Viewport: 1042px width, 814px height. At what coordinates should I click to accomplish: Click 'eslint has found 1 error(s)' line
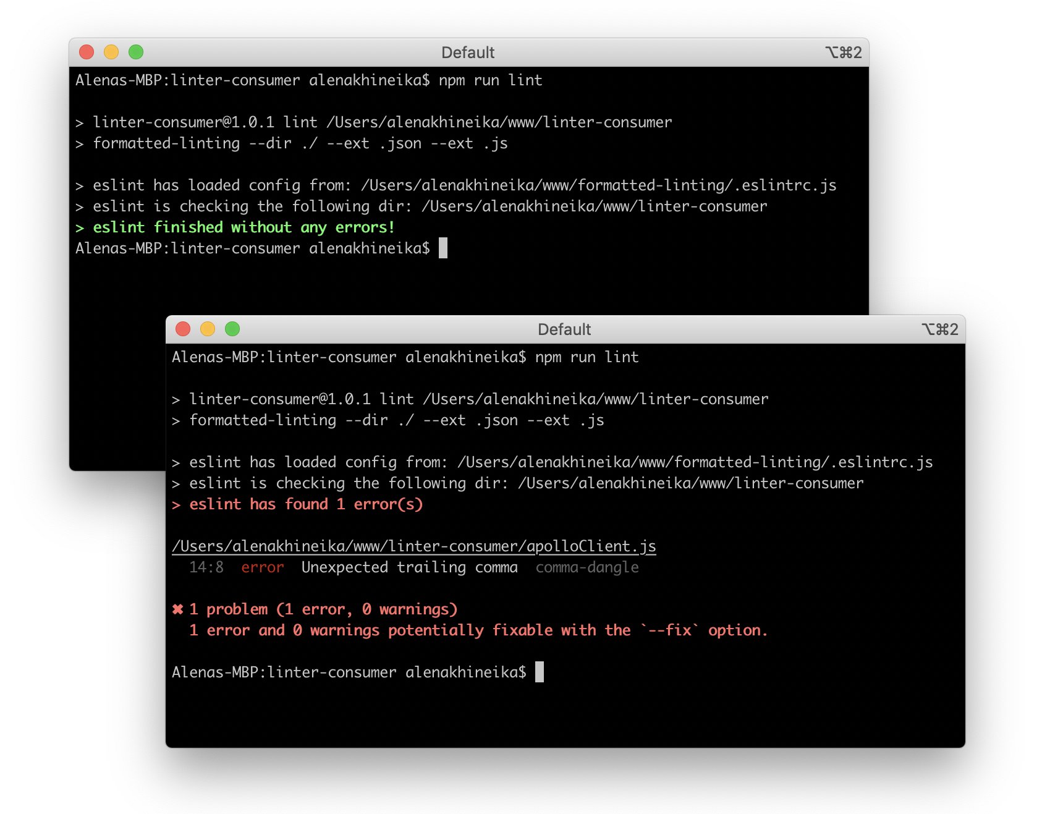coord(297,504)
